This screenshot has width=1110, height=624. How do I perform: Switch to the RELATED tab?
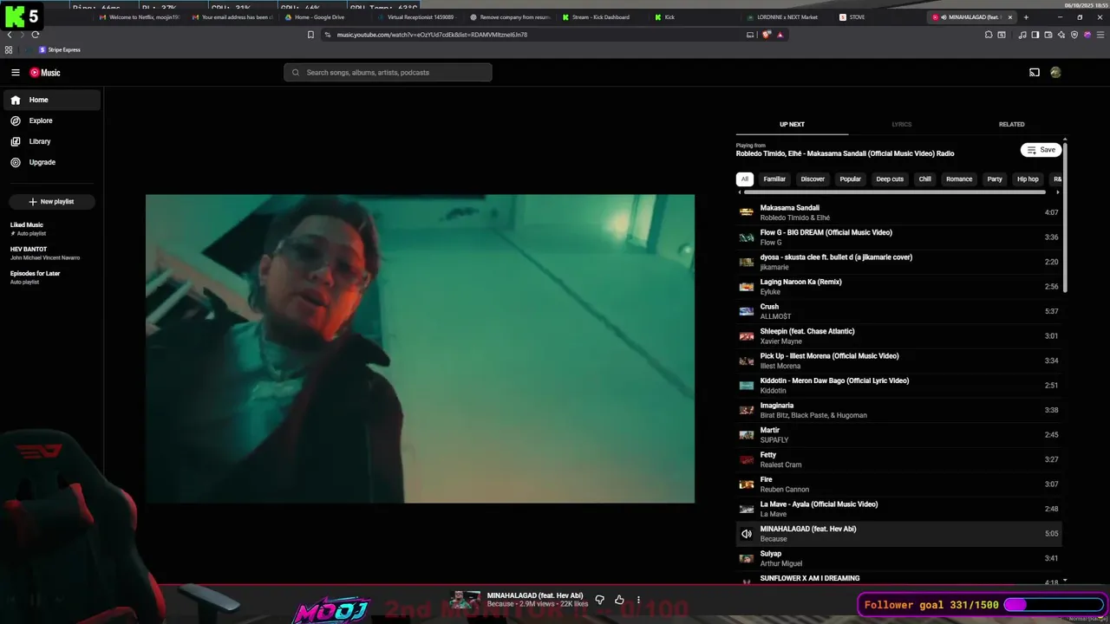[1011, 124]
